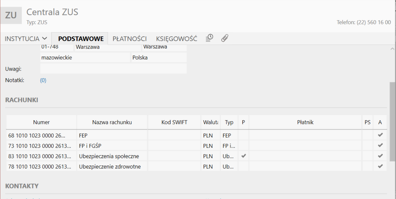Click the Polska country field
Screen dimensions: 396x199
pyautogui.click(x=159, y=57)
